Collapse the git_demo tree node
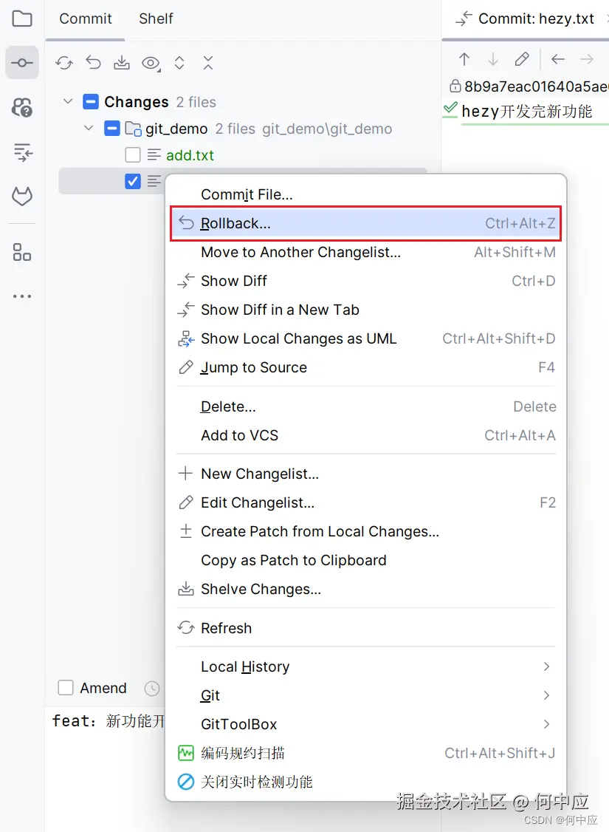609x832 pixels. pos(89,128)
